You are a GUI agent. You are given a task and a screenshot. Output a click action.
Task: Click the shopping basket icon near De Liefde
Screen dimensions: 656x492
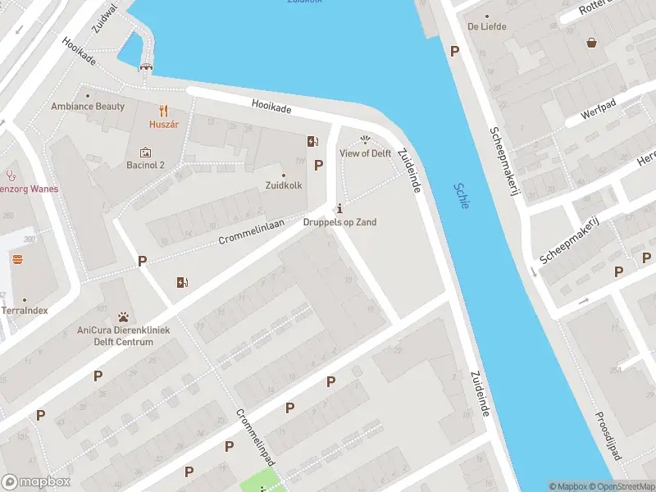pyautogui.click(x=591, y=43)
